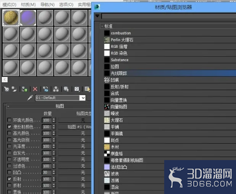236x194 pixels.
Task: Select the gold textured material sample slot
Action: click(11, 18)
